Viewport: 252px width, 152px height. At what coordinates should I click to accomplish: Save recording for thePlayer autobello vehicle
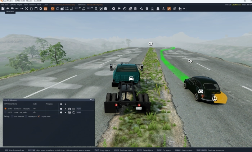[x=69, y=108]
